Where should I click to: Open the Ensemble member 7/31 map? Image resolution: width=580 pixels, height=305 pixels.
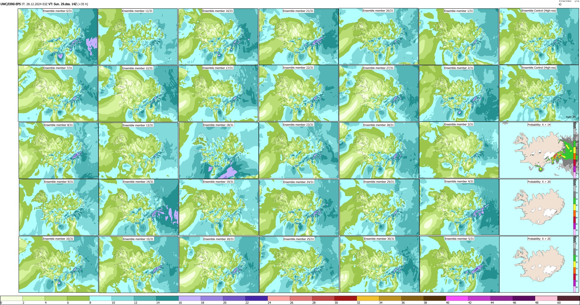[58, 94]
